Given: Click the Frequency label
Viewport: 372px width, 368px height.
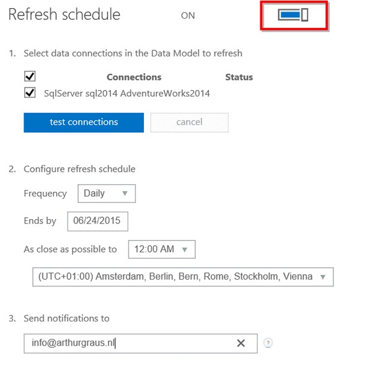Looking at the screenshot, I should (x=45, y=194).
